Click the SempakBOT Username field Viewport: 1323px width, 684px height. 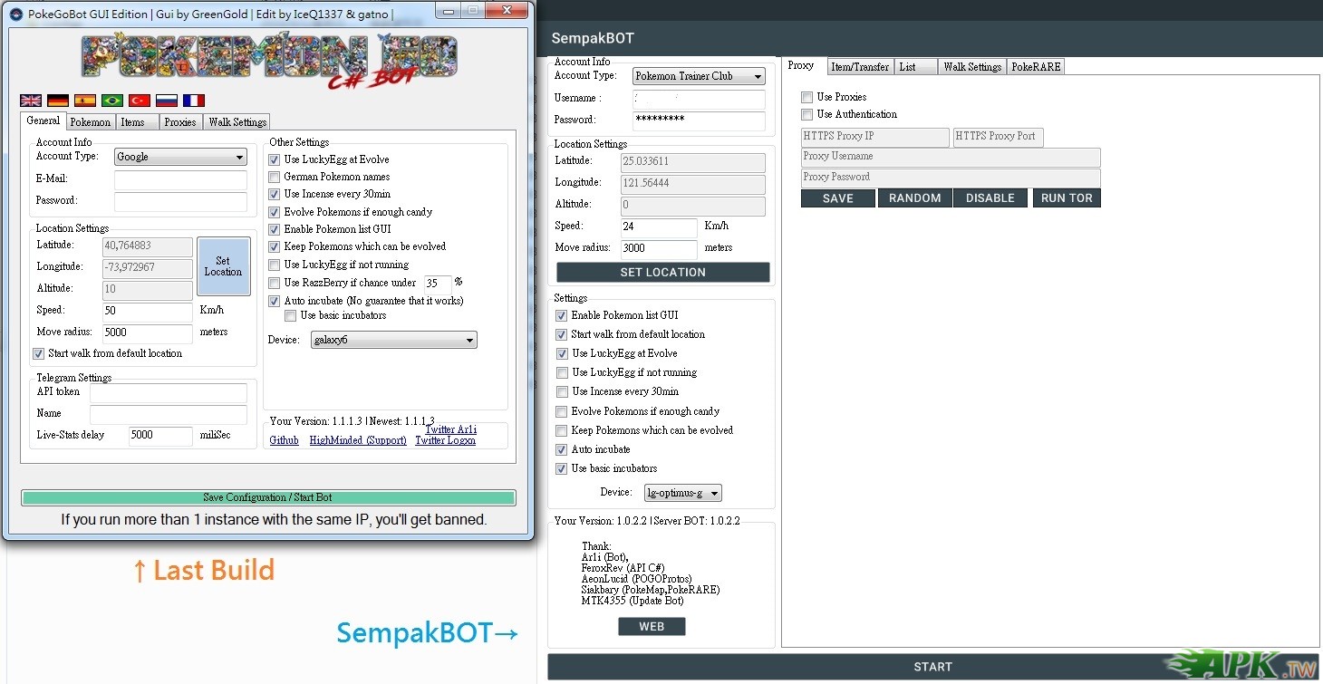(699, 99)
